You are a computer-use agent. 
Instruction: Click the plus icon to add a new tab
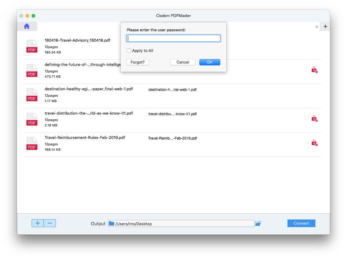tap(325, 26)
